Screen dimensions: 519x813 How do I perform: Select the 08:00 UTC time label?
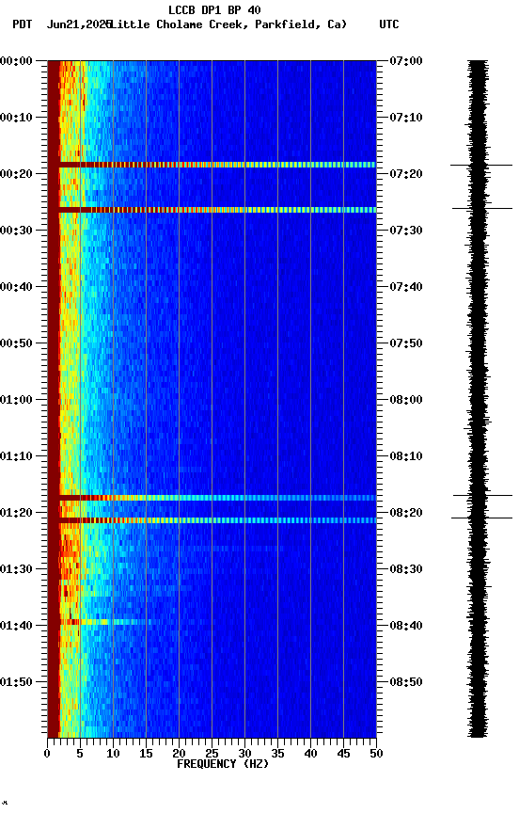[x=406, y=400]
